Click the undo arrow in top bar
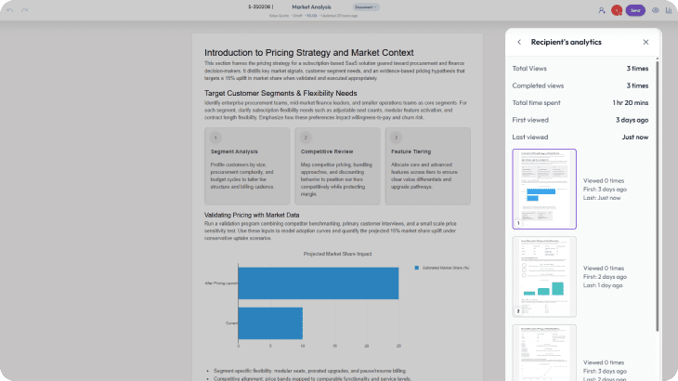This screenshot has width=678, height=381. [10, 9]
